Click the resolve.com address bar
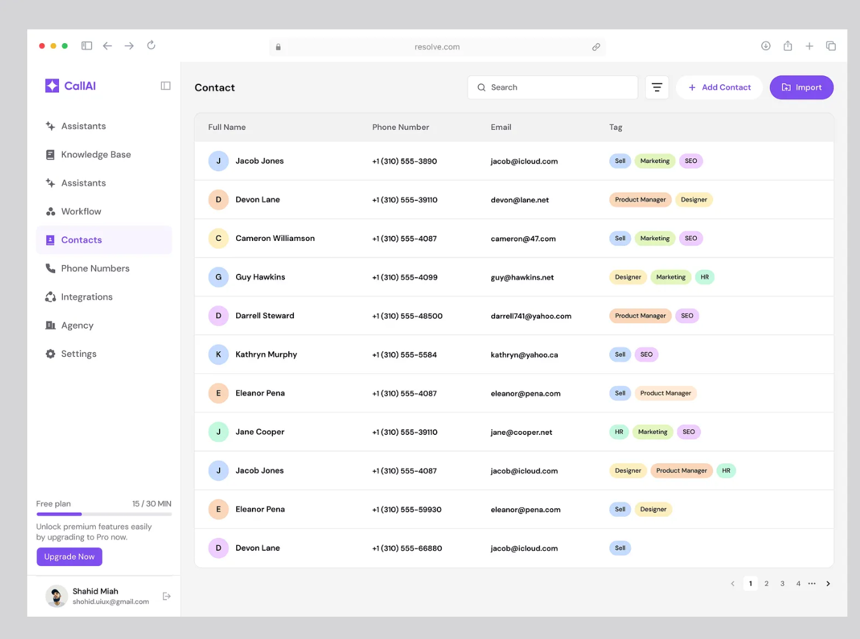Screen dimensions: 860x639 point(437,47)
